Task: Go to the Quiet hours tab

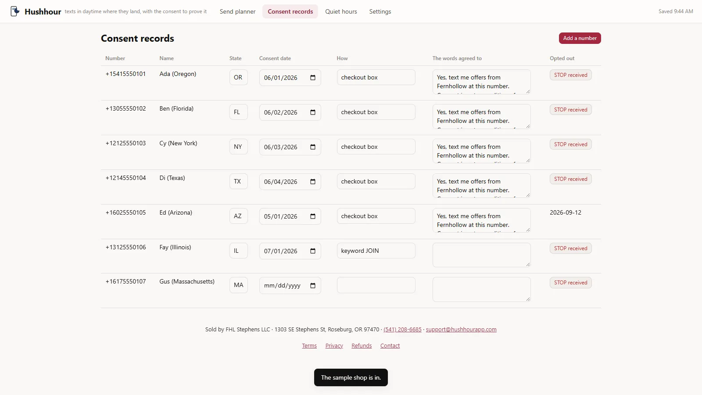Action: (x=341, y=11)
